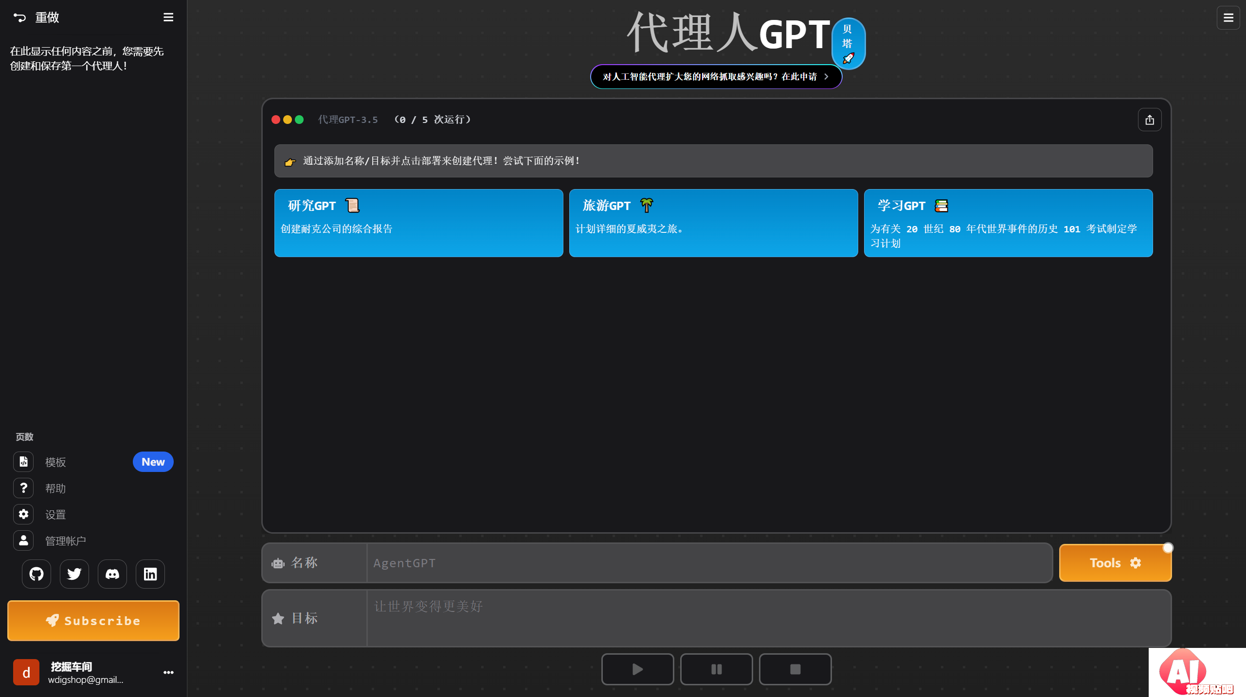Open the Discord link icon

click(x=112, y=574)
